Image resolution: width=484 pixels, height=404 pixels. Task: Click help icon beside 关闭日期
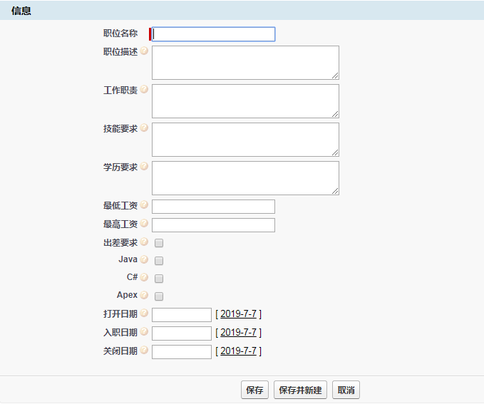pyautogui.click(x=144, y=351)
